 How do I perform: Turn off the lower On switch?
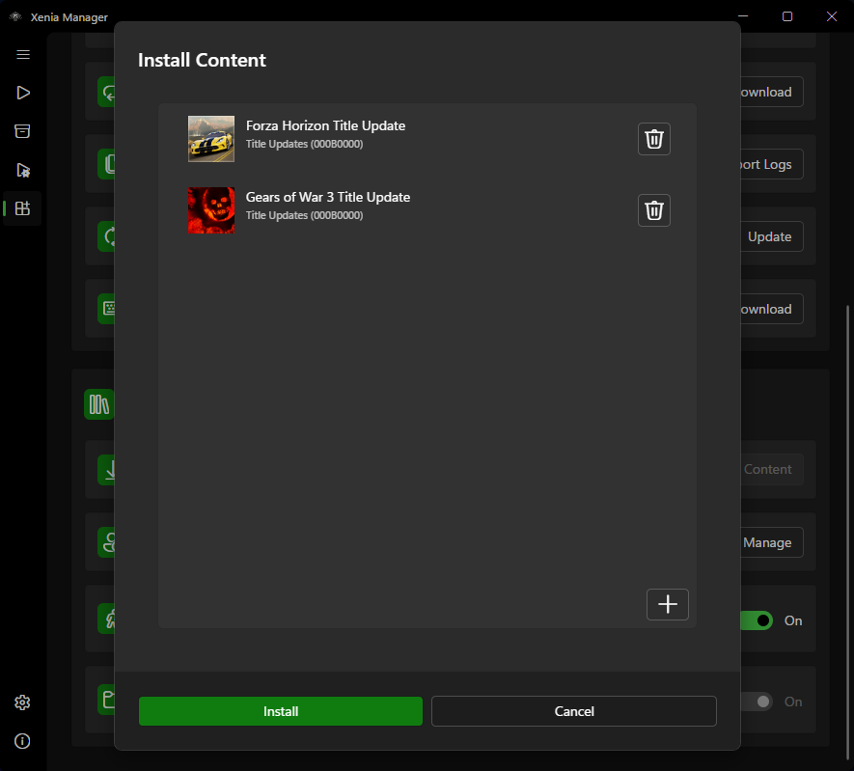(x=757, y=702)
